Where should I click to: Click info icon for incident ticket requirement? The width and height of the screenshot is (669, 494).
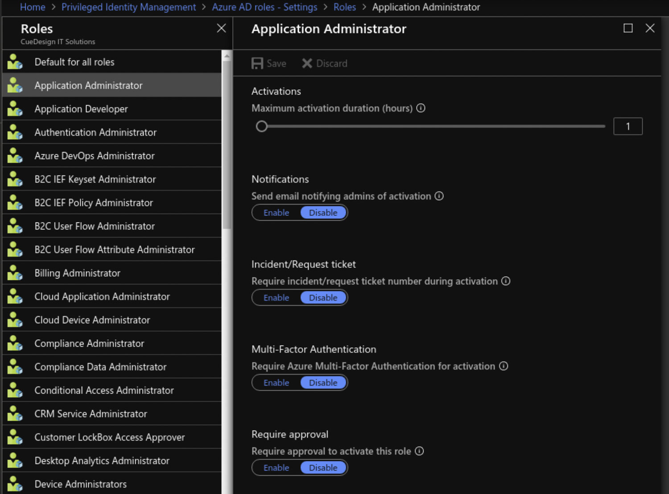506,281
